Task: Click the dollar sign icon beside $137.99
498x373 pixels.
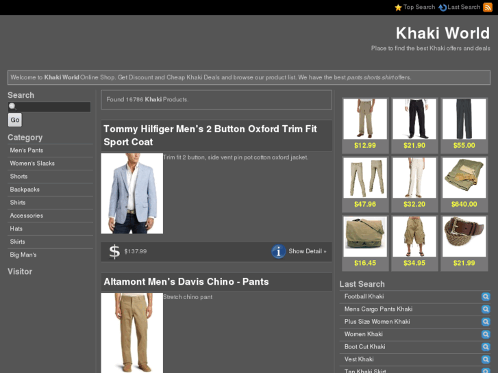Action: coord(114,252)
